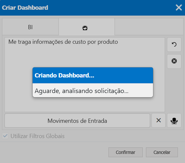The width and height of the screenshot is (185, 163).
Task: Switch to the BI tab
Action: tap(30, 27)
